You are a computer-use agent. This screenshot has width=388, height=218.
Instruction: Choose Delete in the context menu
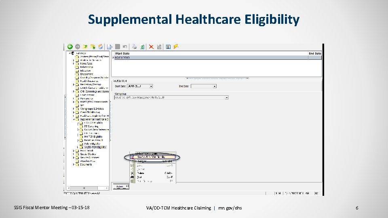pyautogui.click(x=153, y=173)
